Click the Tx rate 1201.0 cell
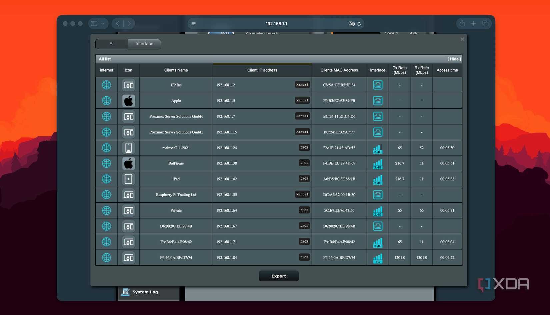The width and height of the screenshot is (550, 315). point(400,258)
